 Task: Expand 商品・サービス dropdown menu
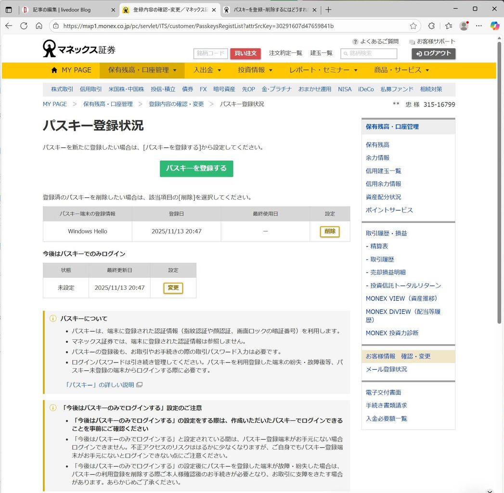point(401,70)
